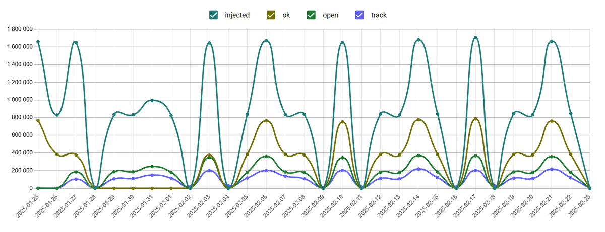Click ok peak point on 2025-02-14
605x232 pixels.
click(x=418, y=120)
